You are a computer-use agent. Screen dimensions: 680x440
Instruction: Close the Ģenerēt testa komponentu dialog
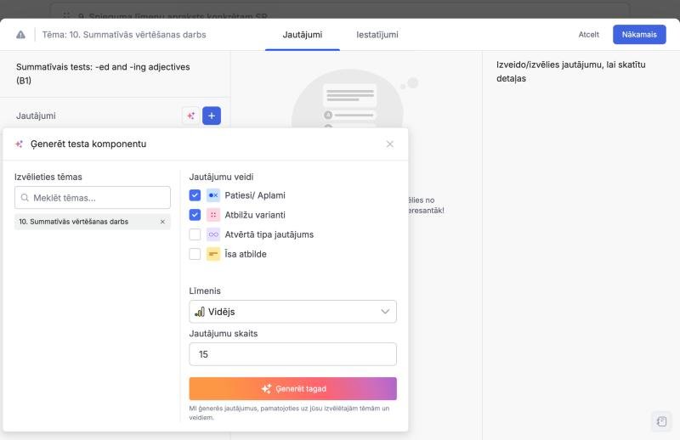pos(390,144)
